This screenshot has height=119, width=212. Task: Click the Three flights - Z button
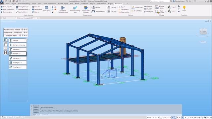[18, 67]
